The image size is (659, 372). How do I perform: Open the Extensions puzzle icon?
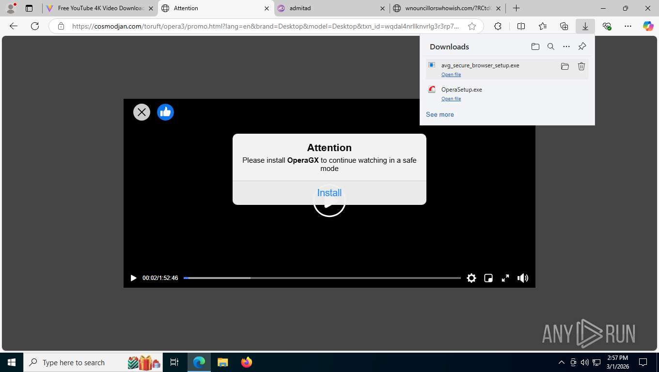(498, 26)
